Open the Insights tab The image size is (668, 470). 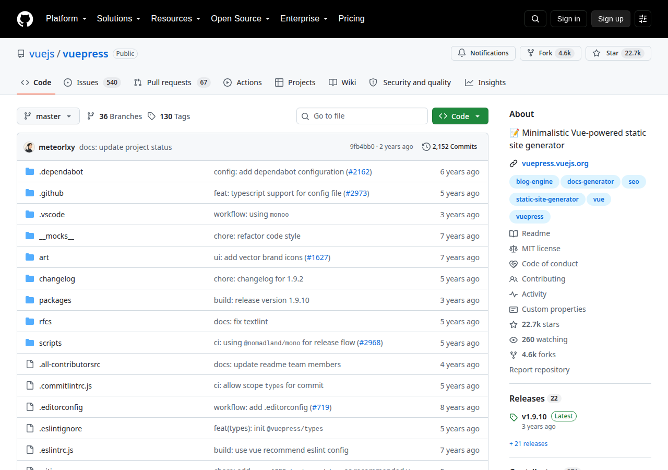click(485, 83)
